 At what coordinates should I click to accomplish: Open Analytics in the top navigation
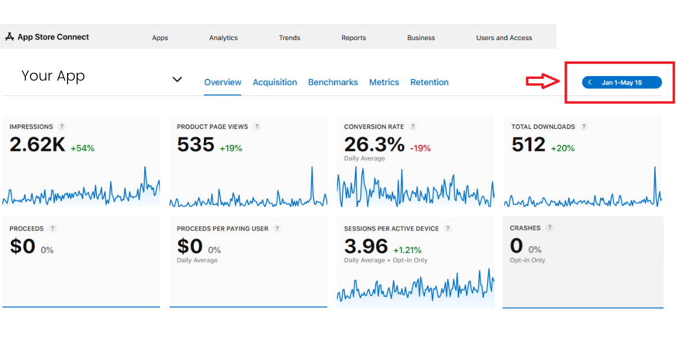pyautogui.click(x=224, y=38)
